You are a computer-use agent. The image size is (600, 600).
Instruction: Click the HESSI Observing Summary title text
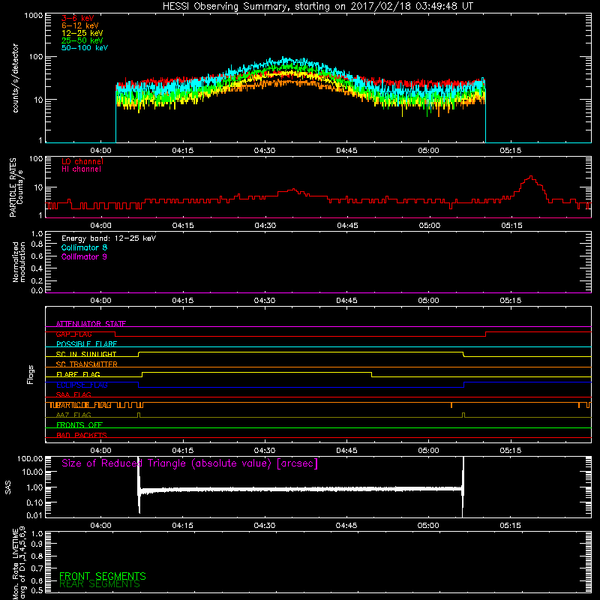(x=317, y=7)
